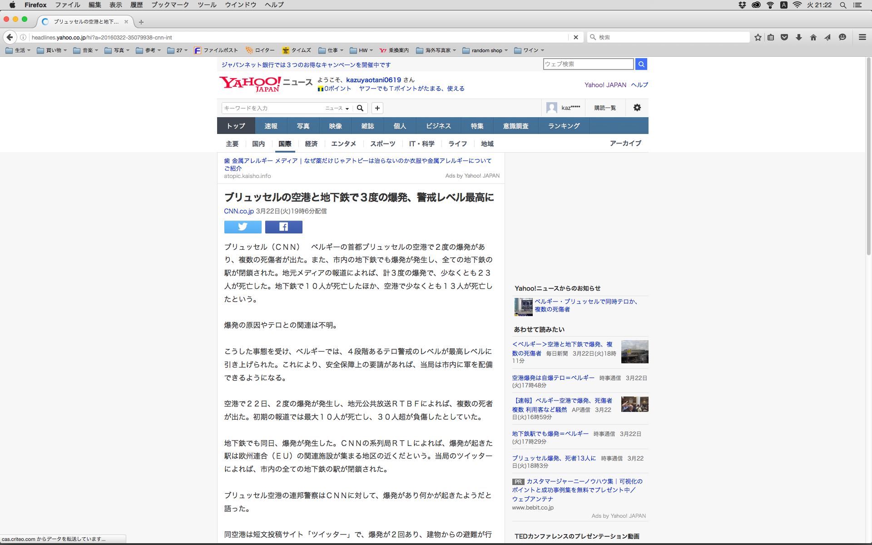Open the アーカイブ link
Image resolution: width=872 pixels, height=545 pixels.
point(625,143)
